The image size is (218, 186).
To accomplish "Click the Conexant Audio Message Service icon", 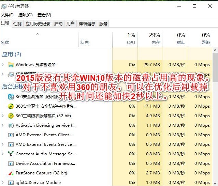I will [11, 154].
